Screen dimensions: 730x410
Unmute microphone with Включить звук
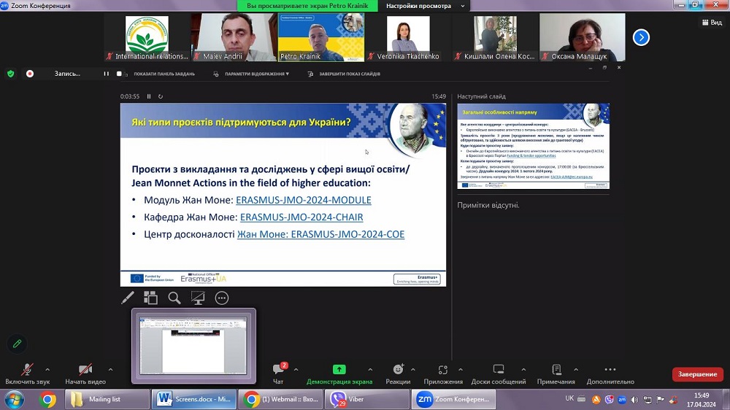[27, 373]
